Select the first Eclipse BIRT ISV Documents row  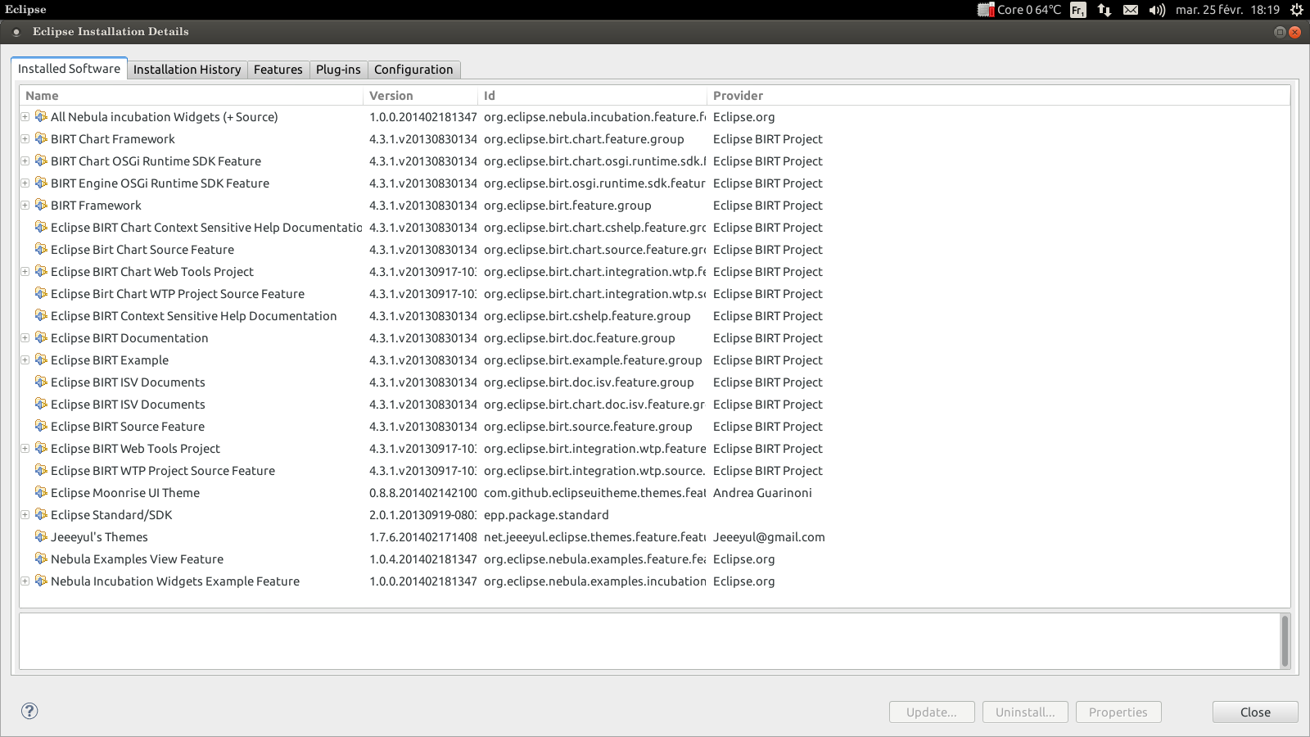point(655,382)
